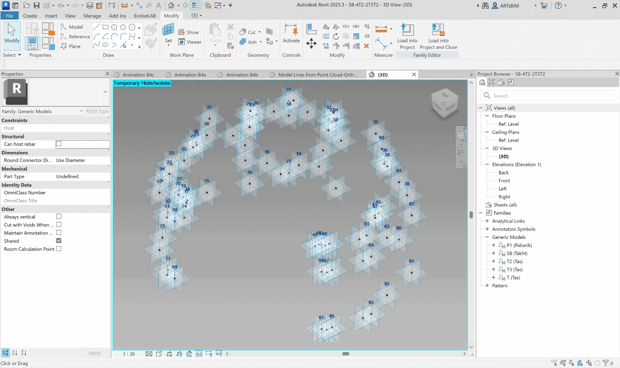The height and width of the screenshot is (368, 620).
Task: Select the Move tool in Modify panel
Action: click(x=311, y=44)
